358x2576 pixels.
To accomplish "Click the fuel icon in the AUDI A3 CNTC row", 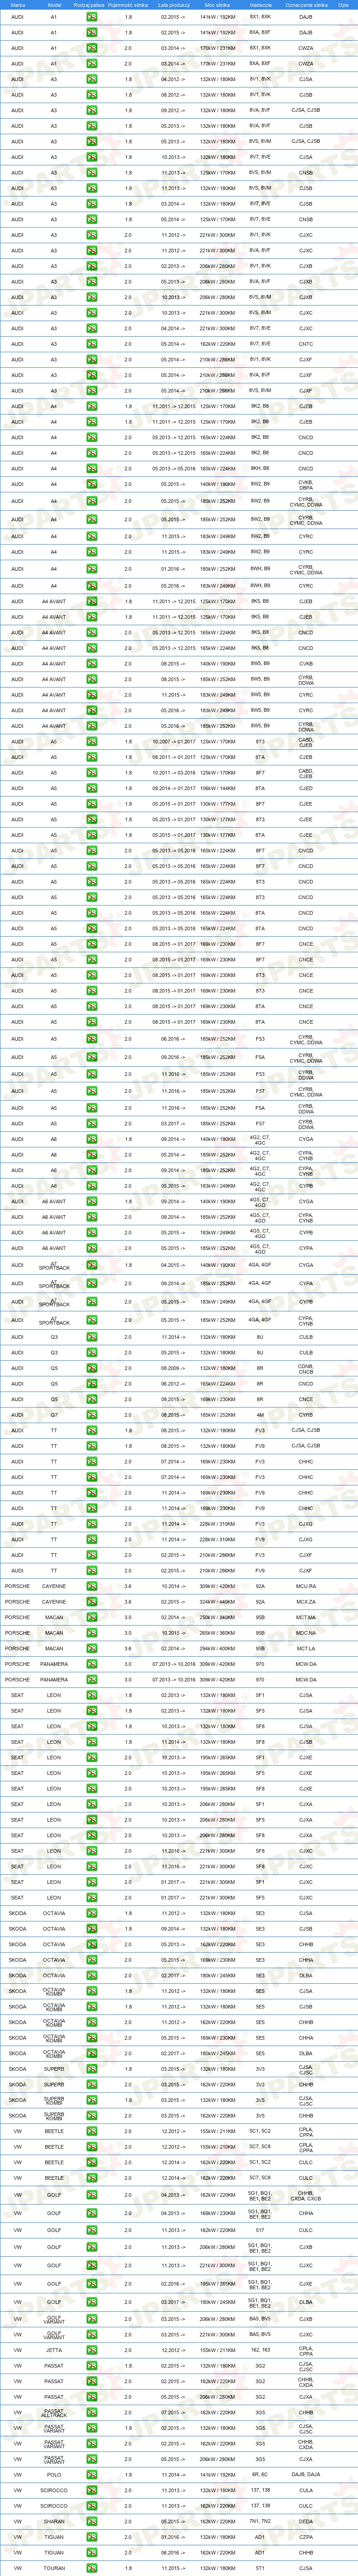I will (92, 344).
